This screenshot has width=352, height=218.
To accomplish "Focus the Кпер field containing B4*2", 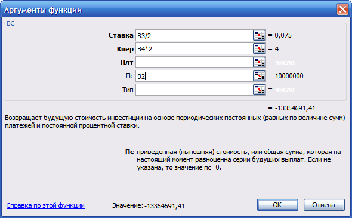I will pyautogui.click(x=194, y=49).
